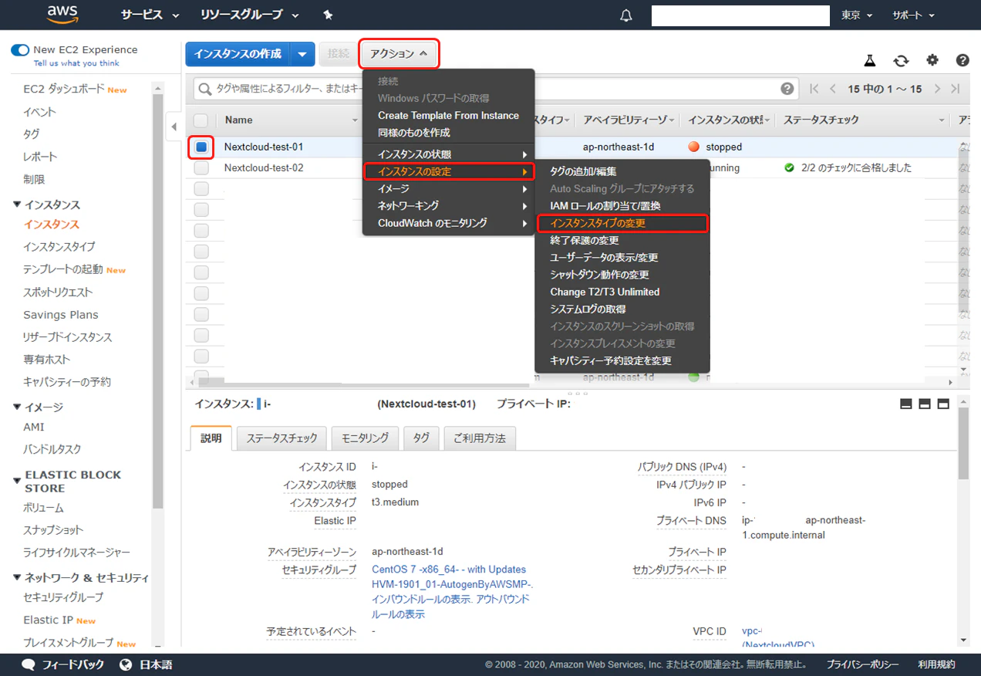The width and height of the screenshot is (981, 676).
Task: Uncheck the Nextcloud-test-01 row checkbox
Action: point(201,147)
